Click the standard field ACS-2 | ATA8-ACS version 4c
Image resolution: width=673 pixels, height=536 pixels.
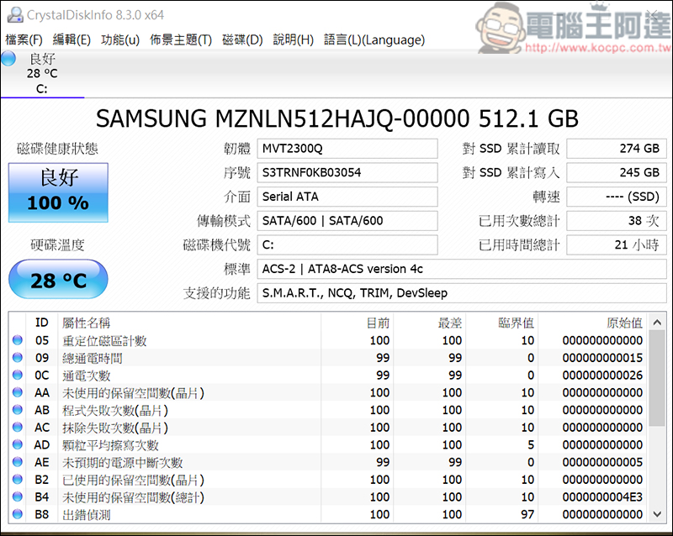[462, 269]
